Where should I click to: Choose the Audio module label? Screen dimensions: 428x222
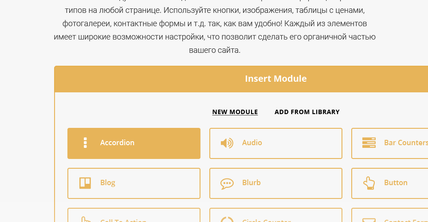click(252, 143)
